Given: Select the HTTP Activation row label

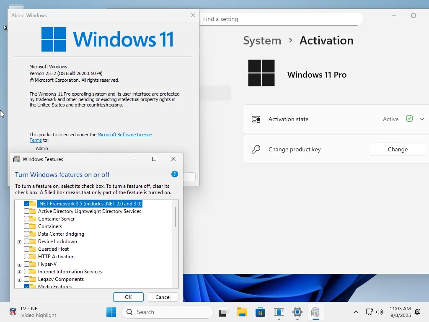Looking at the screenshot, I should pyautogui.click(x=57, y=257).
